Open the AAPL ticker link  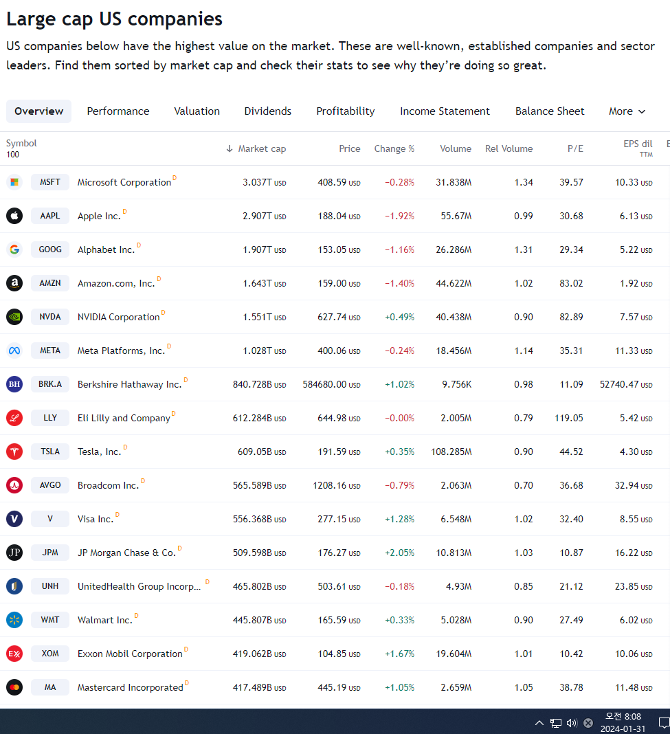pyautogui.click(x=50, y=216)
